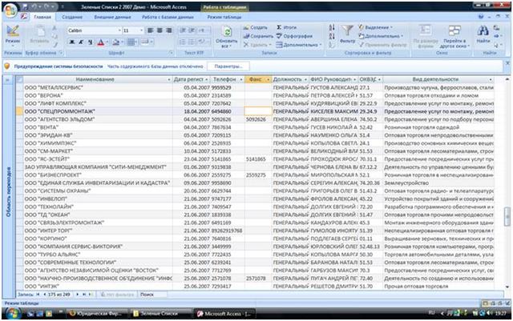Screen dimensions: 513x321
Task: Click cell Розничная торговля одеждой
Action: click(x=438, y=127)
